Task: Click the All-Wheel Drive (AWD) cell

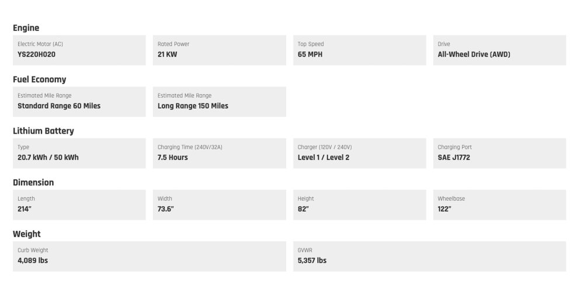Action: click(499, 50)
